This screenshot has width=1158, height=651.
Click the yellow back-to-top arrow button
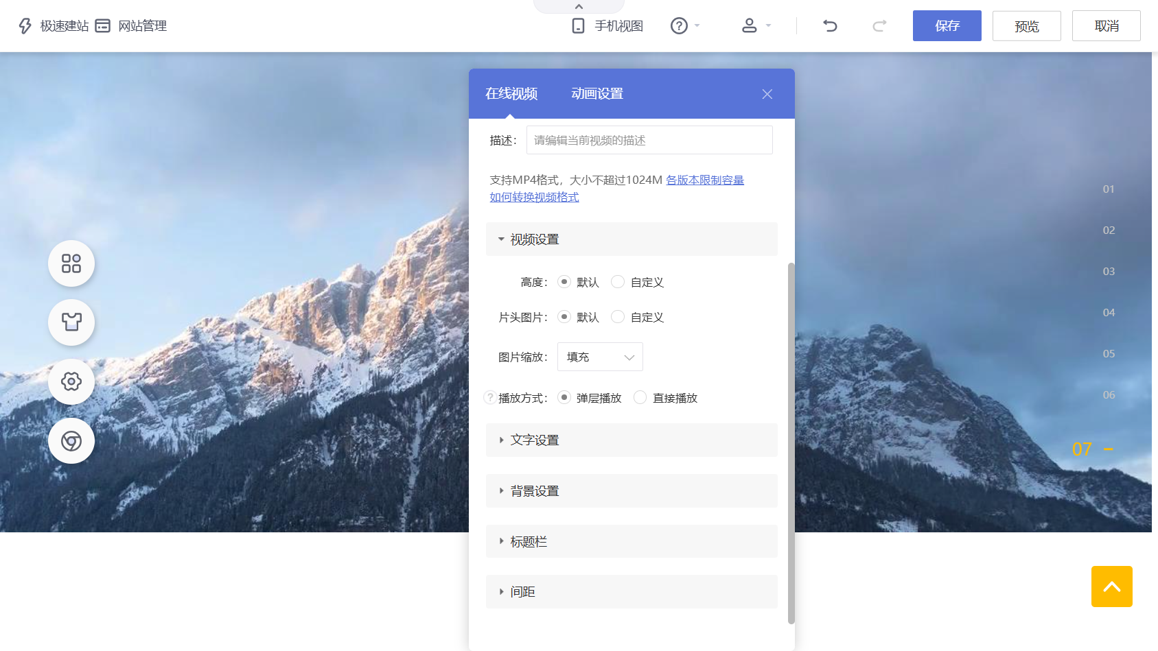tap(1112, 587)
